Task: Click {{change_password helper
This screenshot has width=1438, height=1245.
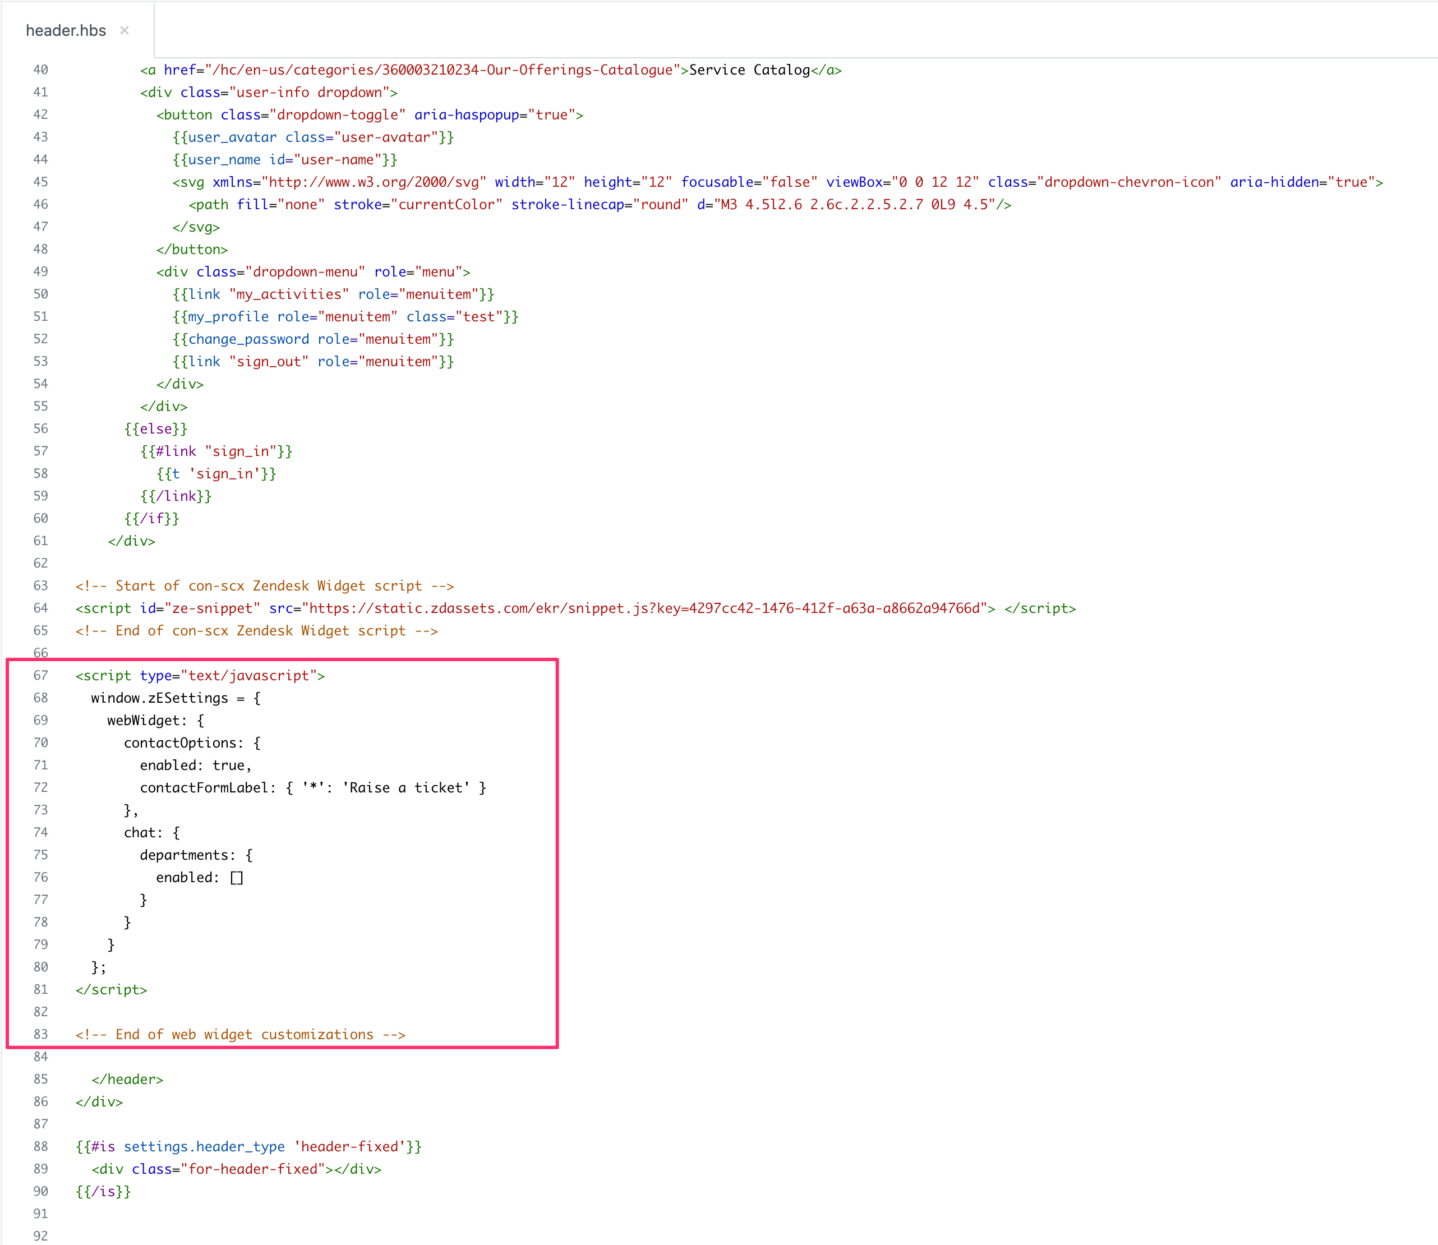Action: 314,339
